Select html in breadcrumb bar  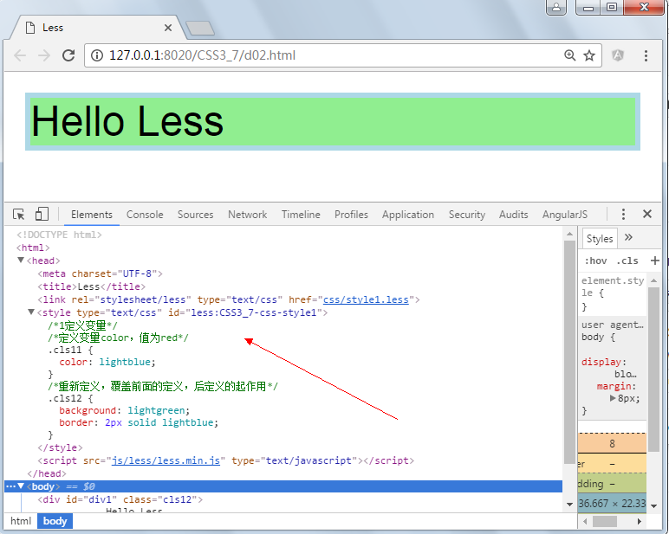coord(21,521)
